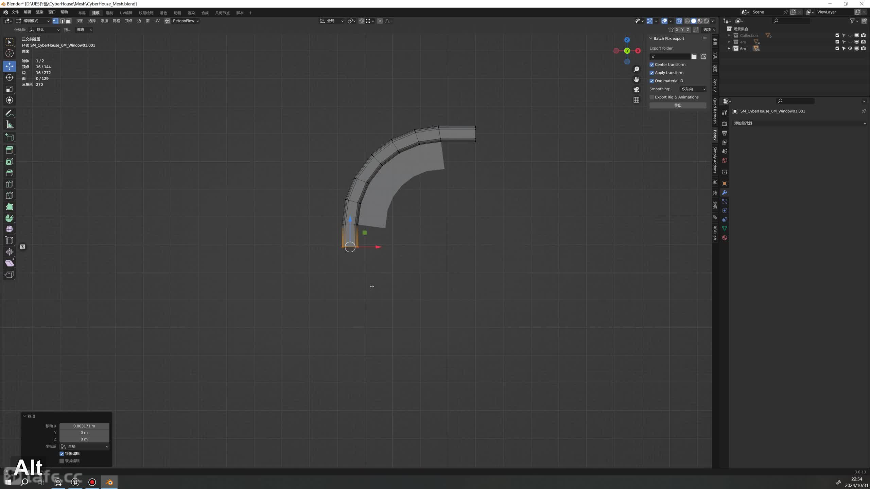Toggle Collection exclude checkbox in outliner
Viewport: 870px width, 489px height.
pos(837,35)
